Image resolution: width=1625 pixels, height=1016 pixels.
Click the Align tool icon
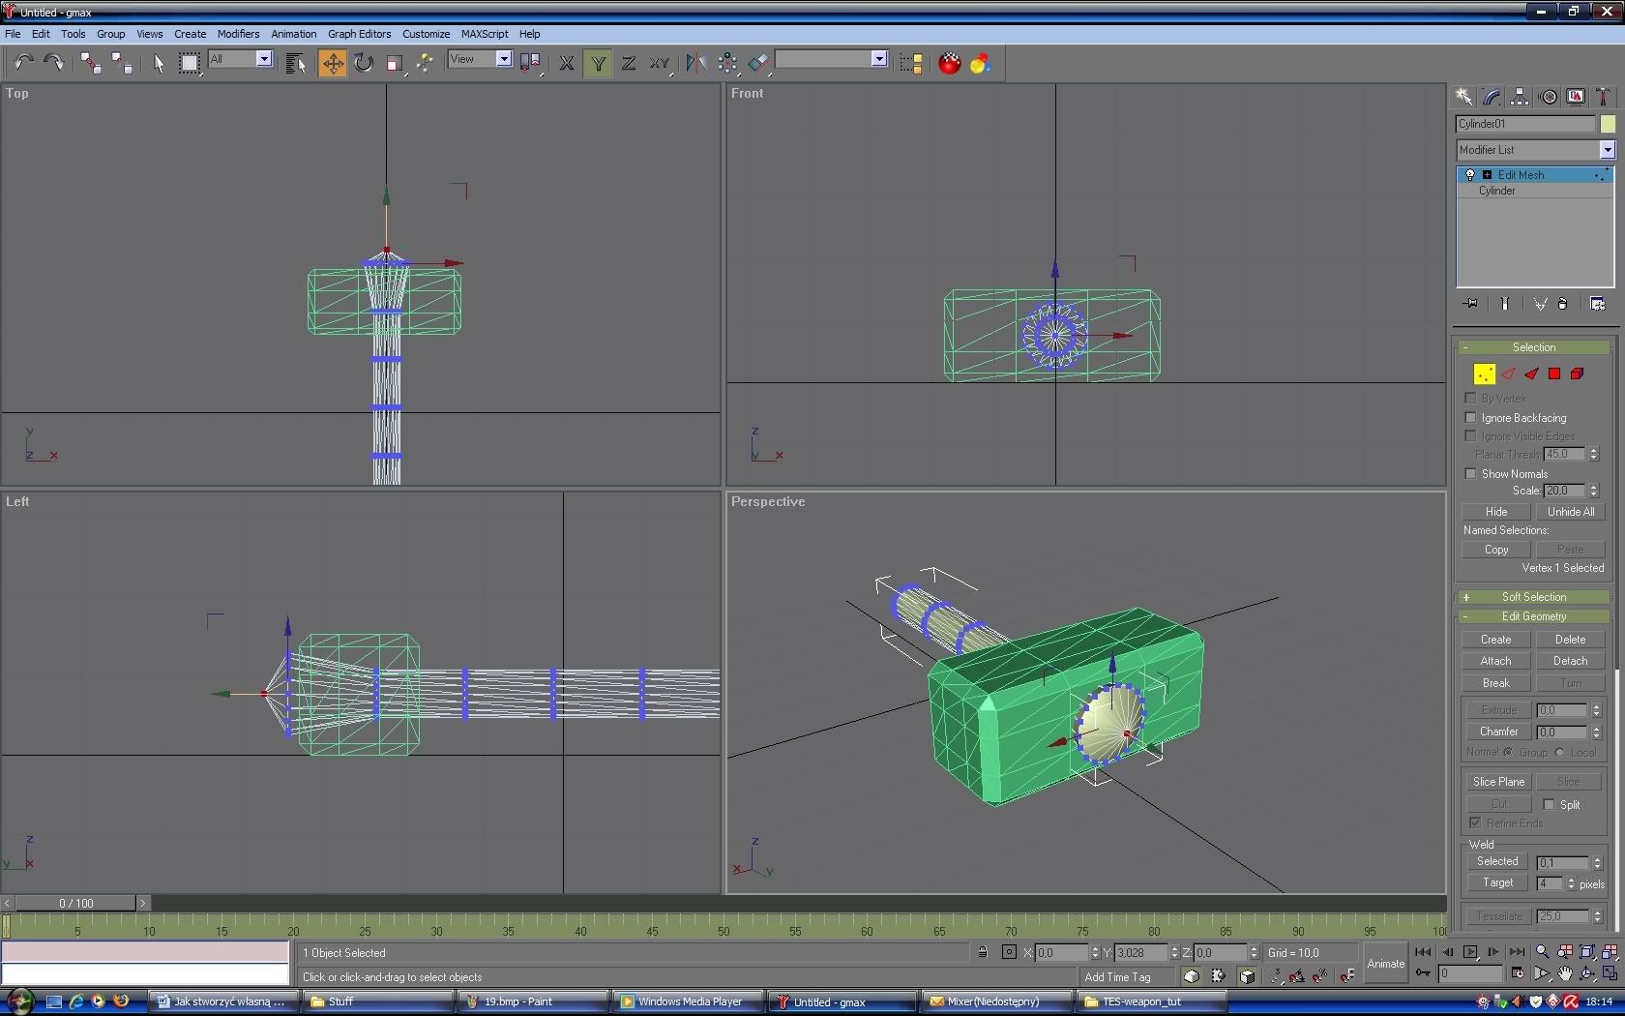point(758,63)
